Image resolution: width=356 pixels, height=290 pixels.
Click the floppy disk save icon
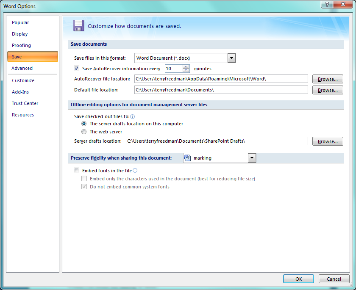point(78,25)
